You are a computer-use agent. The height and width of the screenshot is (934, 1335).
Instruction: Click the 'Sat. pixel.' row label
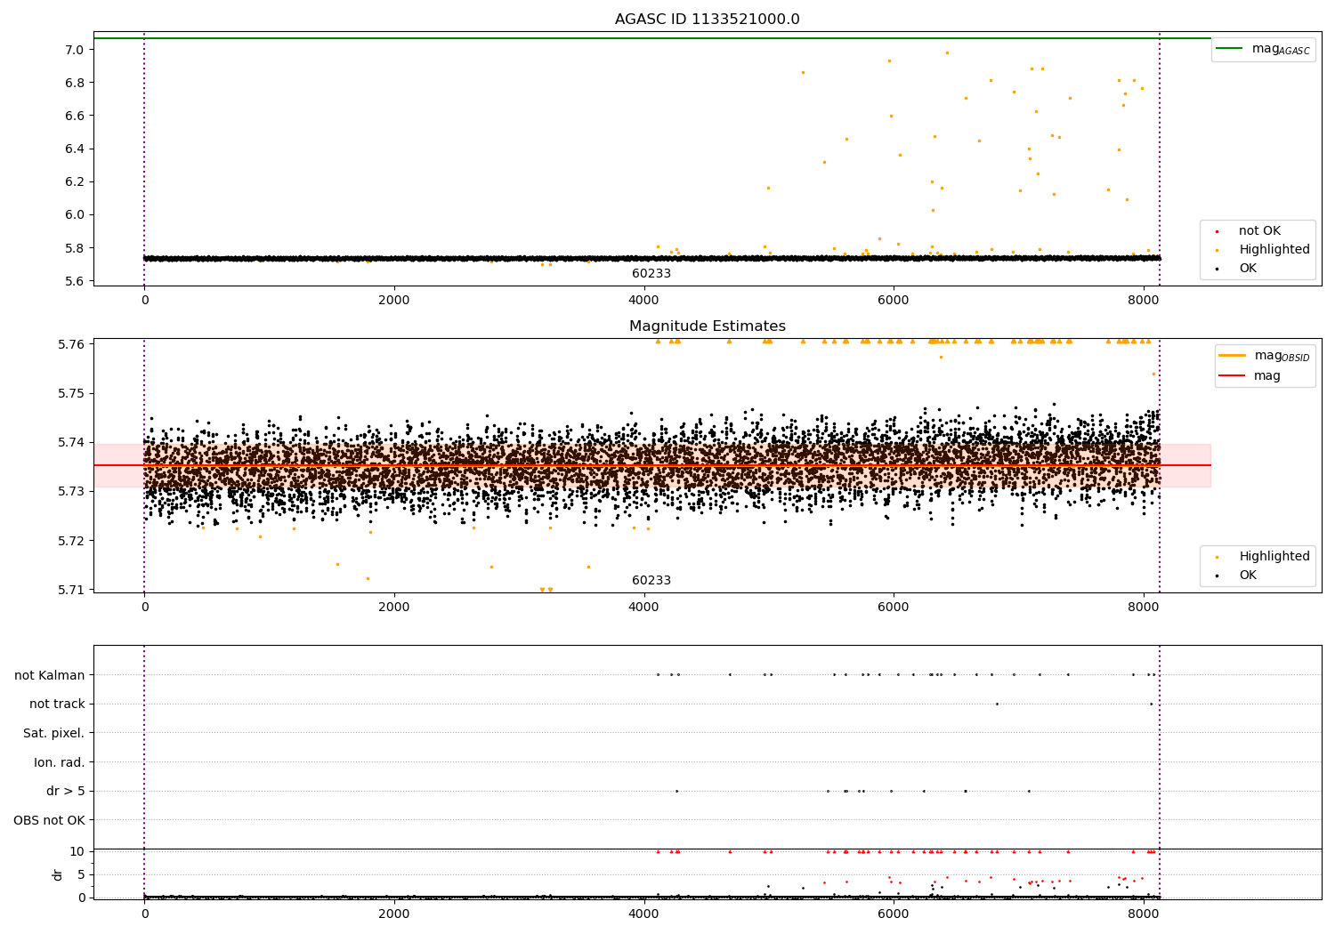pos(54,734)
